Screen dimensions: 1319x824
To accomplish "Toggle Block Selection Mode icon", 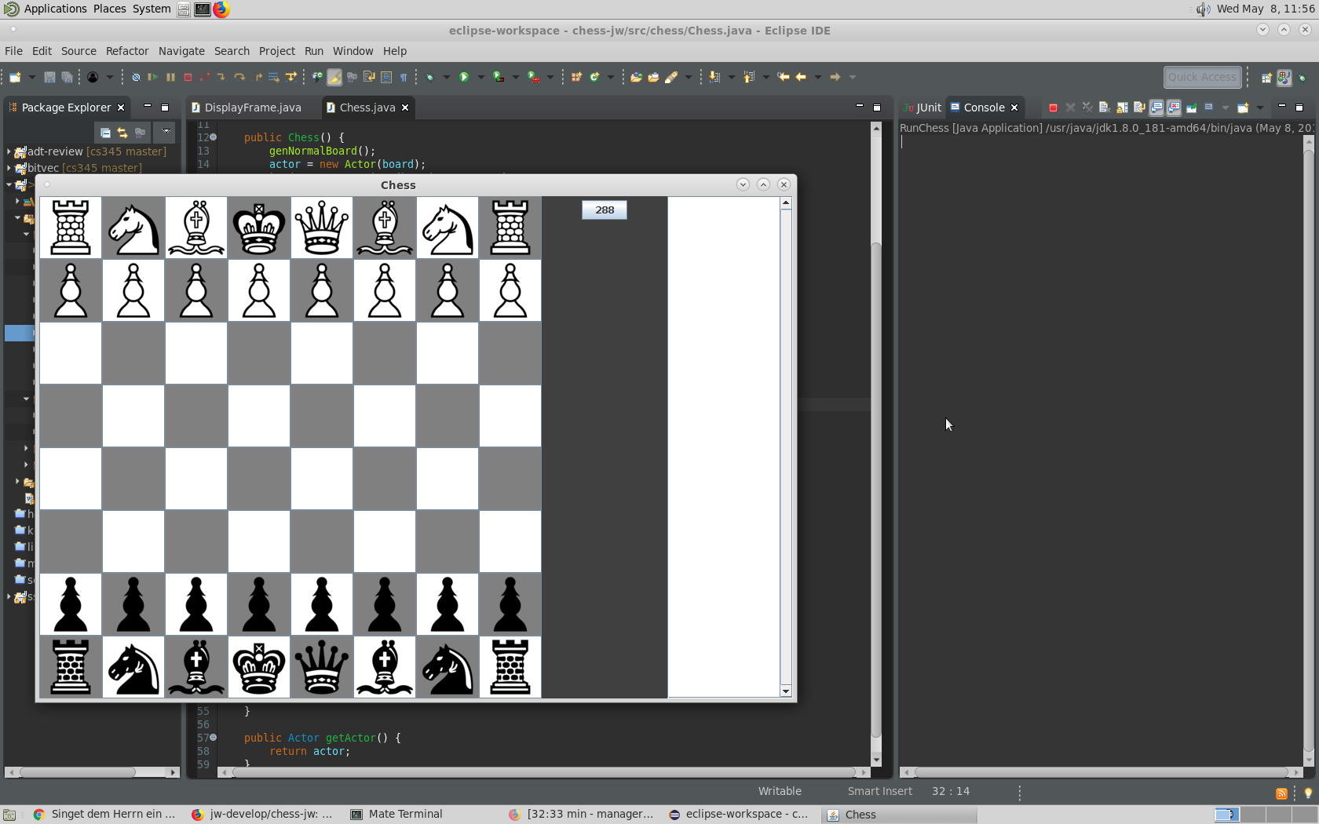I will 386,77.
